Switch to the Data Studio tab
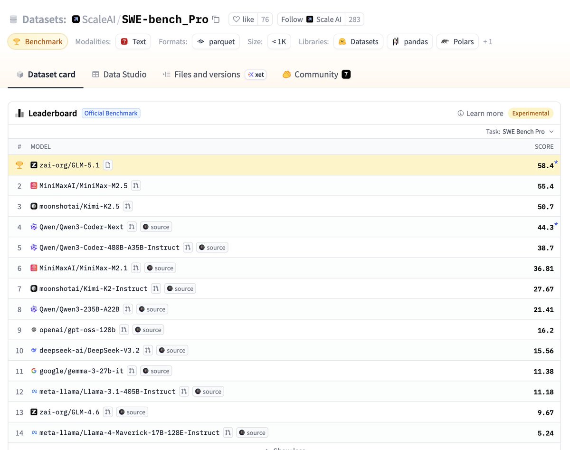This screenshot has height=450, width=570. click(119, 75)
